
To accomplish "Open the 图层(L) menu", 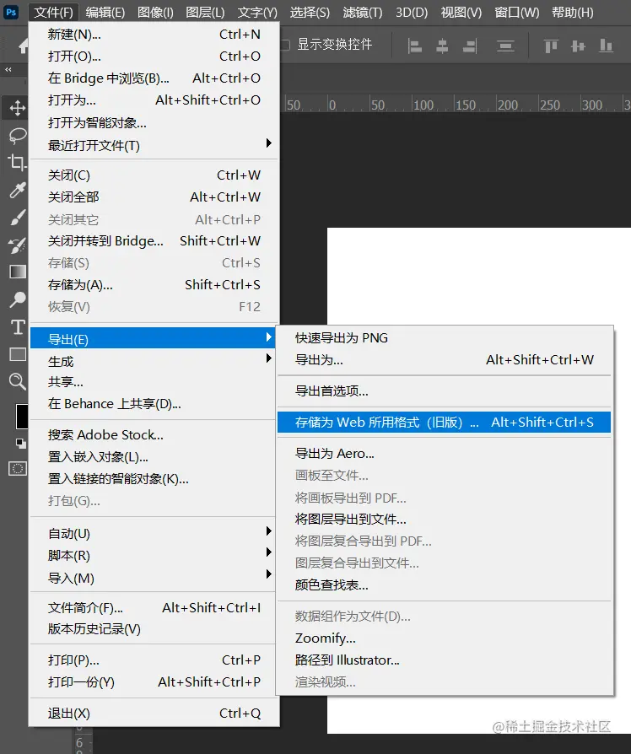I will click(205, 12).
